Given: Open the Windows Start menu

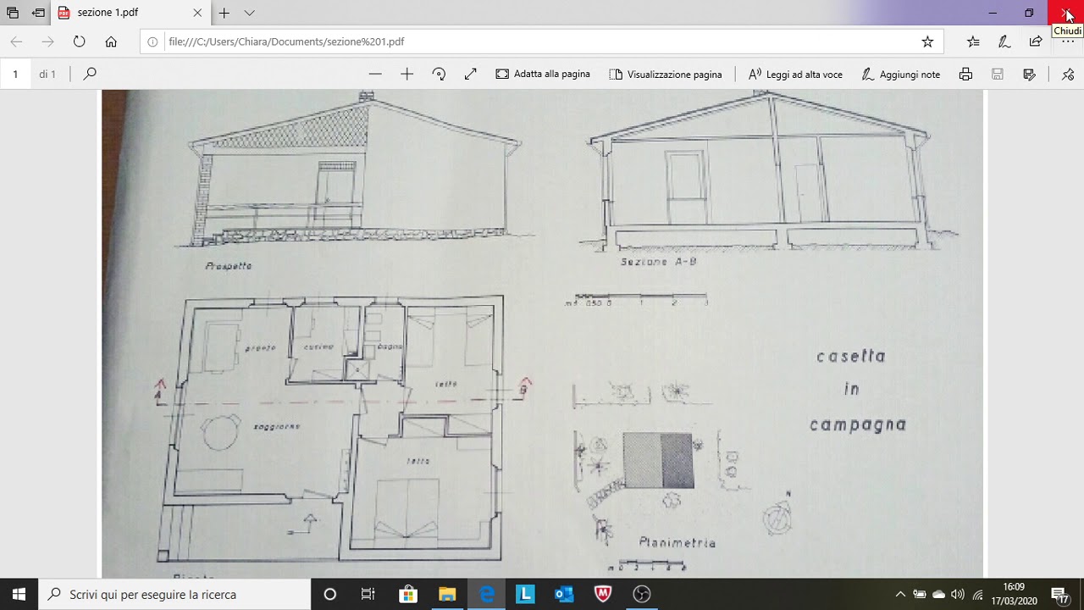Looking at the screenshot, I should tap(19, 594).
